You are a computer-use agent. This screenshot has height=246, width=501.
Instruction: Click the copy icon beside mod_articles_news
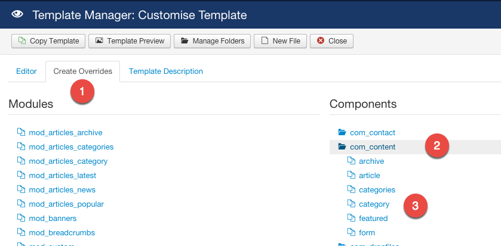coord(21,189)
